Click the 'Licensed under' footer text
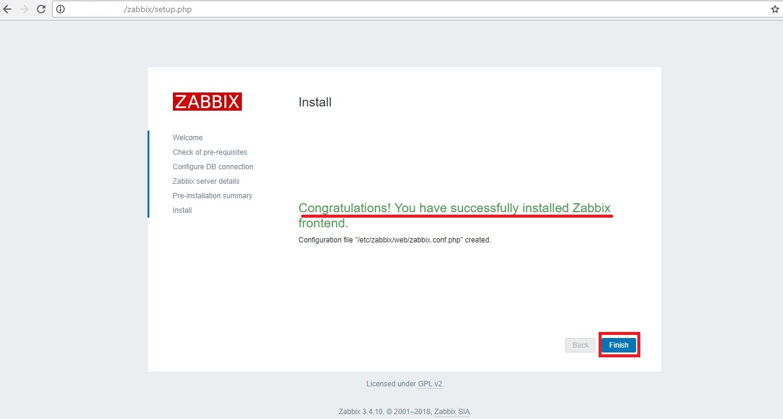The image size is (783, 419). (391, 384)
